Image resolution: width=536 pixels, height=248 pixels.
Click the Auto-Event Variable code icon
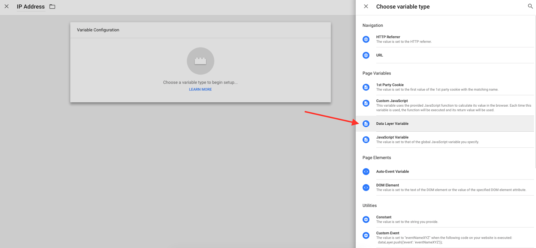(x=366, y=171)
